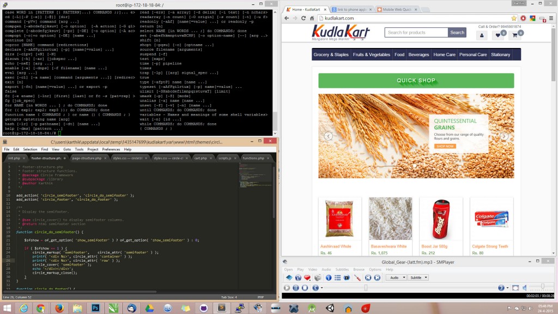
Task: Open the Personal Care category menu
Action: 473,55
